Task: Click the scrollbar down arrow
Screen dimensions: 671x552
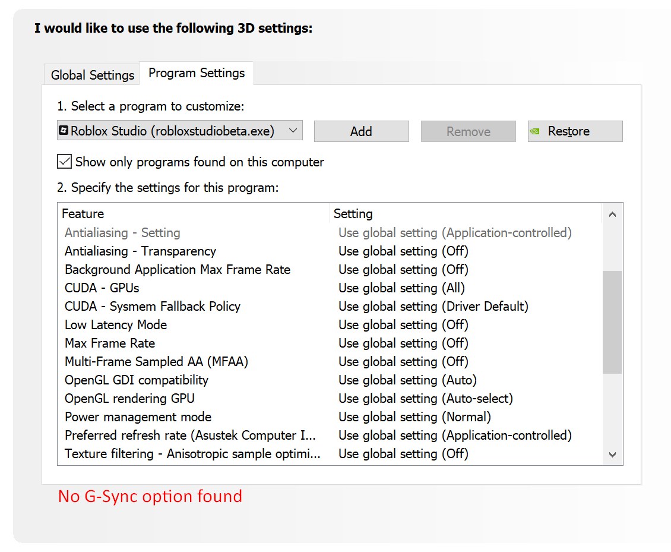Action: click(x=612, y=455)
